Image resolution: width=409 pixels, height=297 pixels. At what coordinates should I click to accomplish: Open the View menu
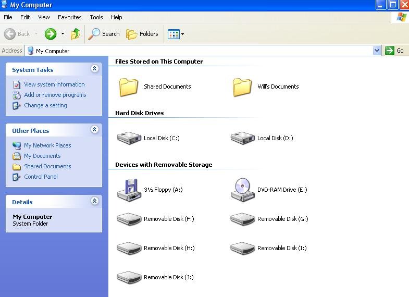coord(44,17)
